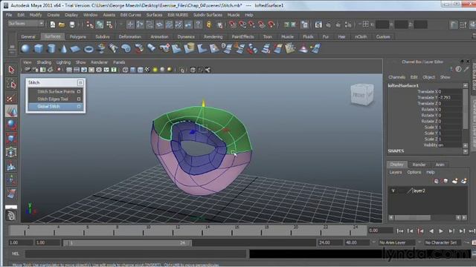Click the MEL command line field
The image size is (476, 267).
point(135,254)
